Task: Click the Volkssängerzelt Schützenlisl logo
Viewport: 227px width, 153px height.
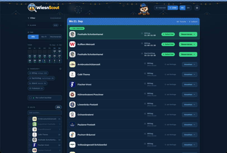Action: click(72, 145)
